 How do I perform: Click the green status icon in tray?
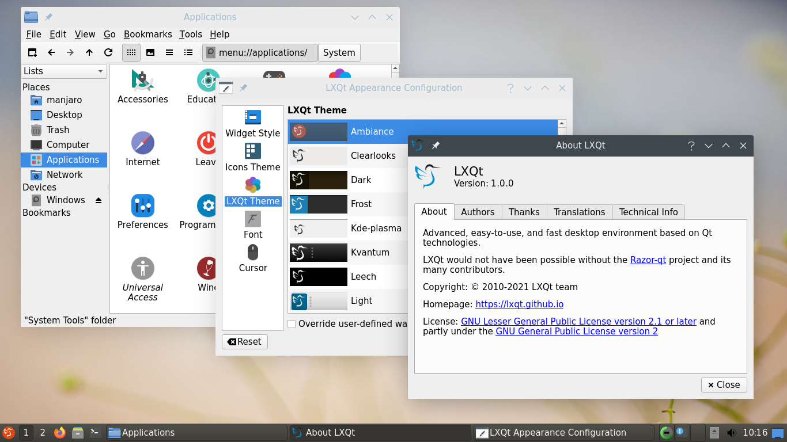666,433
